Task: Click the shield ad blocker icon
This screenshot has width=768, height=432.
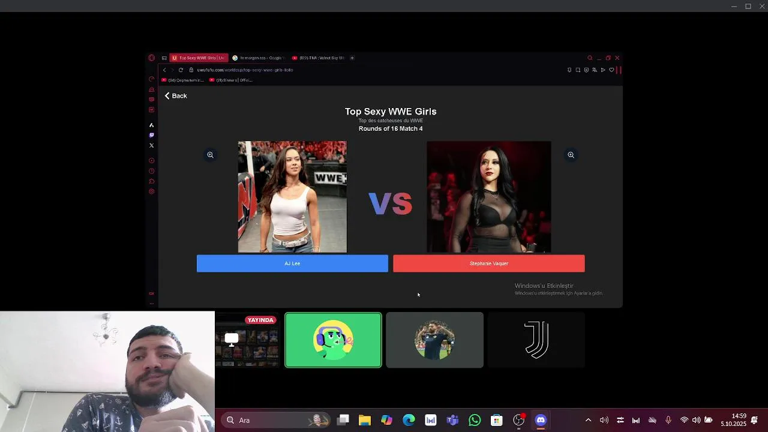Action: (x=586, y=70)
